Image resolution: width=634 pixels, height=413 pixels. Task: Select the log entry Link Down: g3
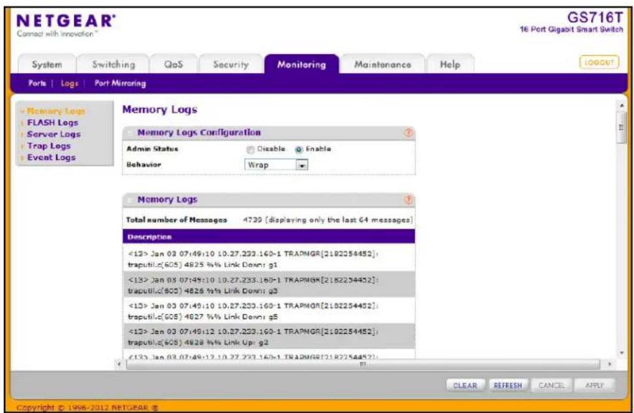point(269,285)
